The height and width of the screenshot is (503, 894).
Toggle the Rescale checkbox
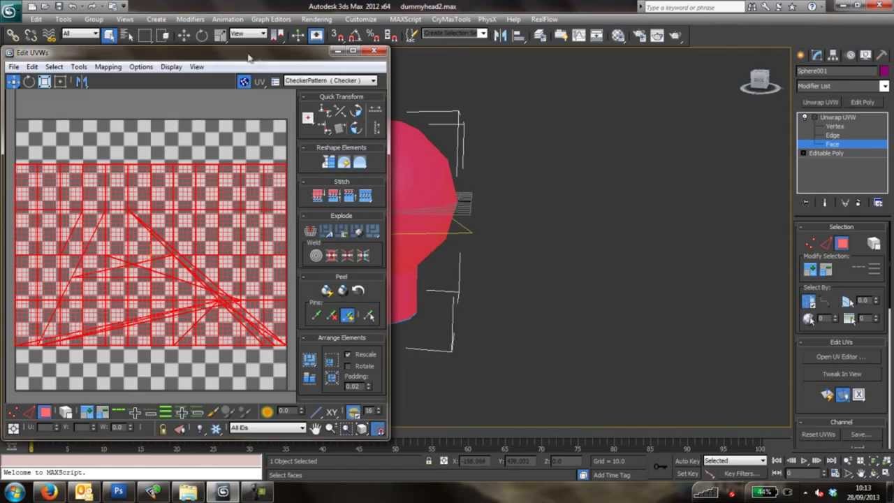click(x=348, y=355)
